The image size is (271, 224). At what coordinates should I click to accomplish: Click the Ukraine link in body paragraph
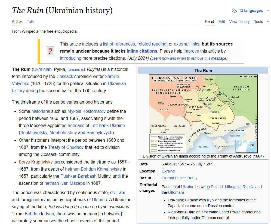[99, 200]
